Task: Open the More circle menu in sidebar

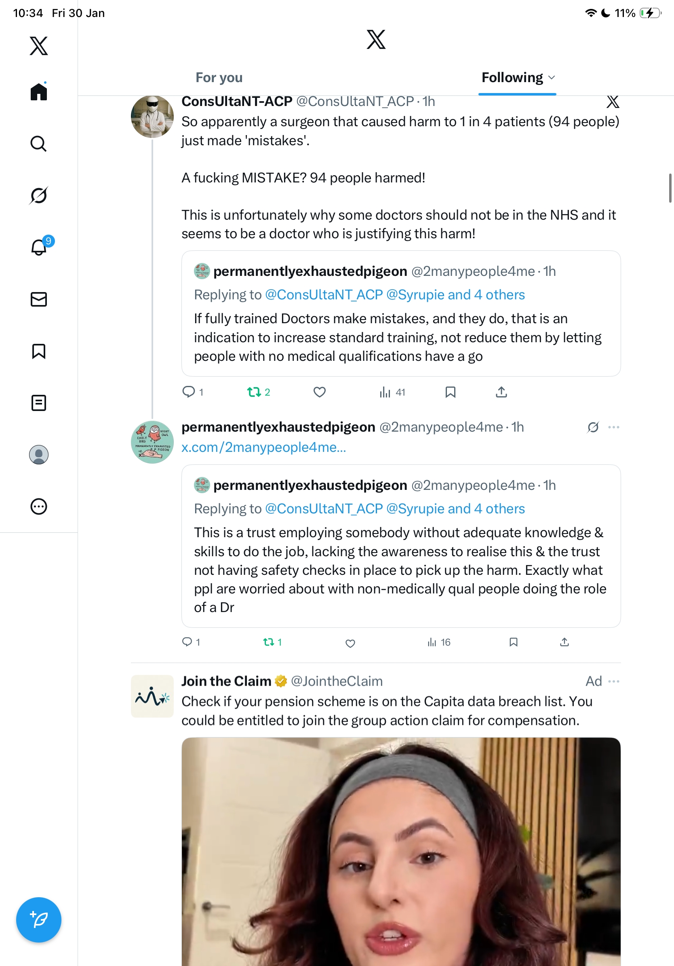Action: point(39,506)
